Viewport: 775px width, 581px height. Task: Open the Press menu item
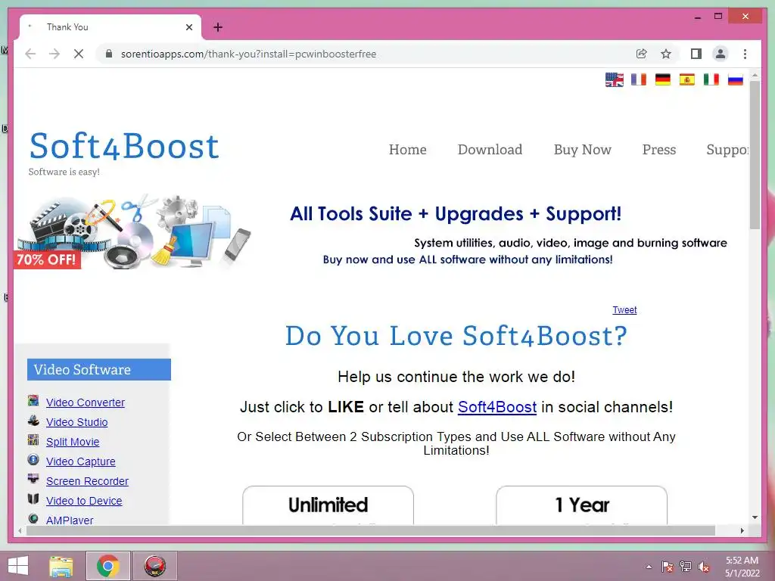pos(659,149)
